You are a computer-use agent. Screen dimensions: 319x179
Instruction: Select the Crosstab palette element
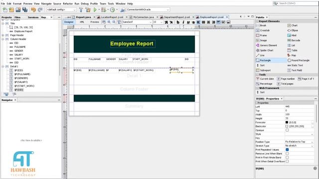tap(265, 30)
